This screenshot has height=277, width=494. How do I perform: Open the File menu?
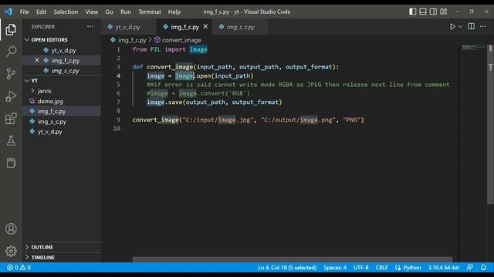point(24,12)
